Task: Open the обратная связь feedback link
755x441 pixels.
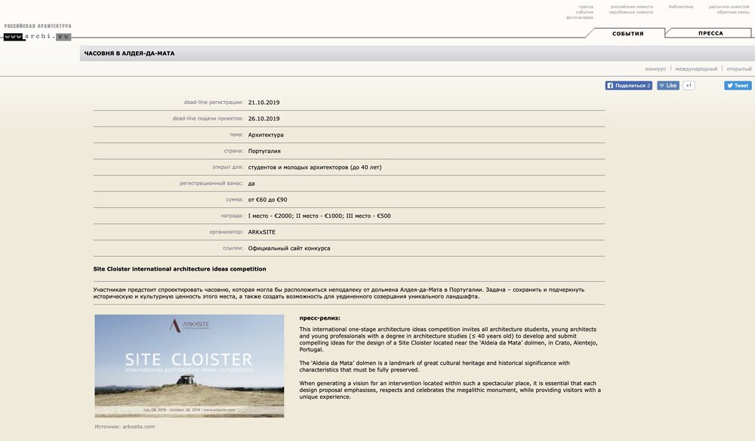Action: pos(732,12)
